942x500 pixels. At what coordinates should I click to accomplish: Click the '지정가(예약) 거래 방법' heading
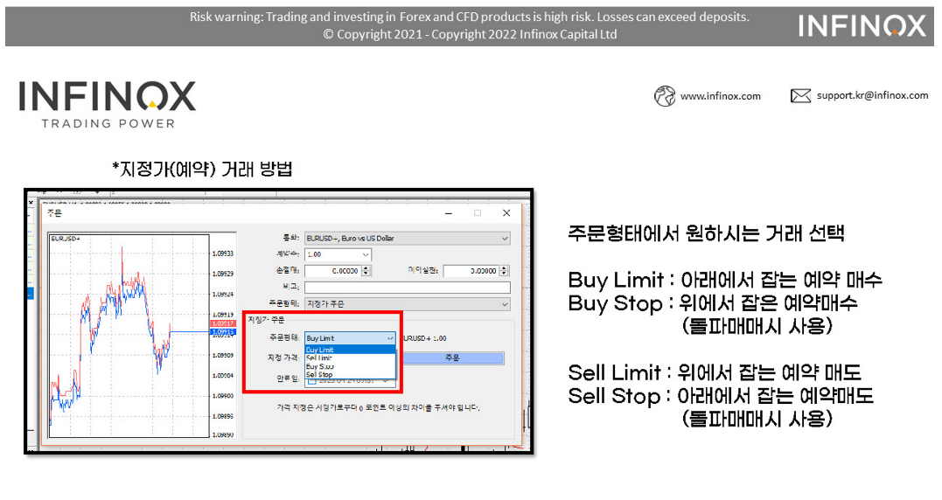[202, 170]
